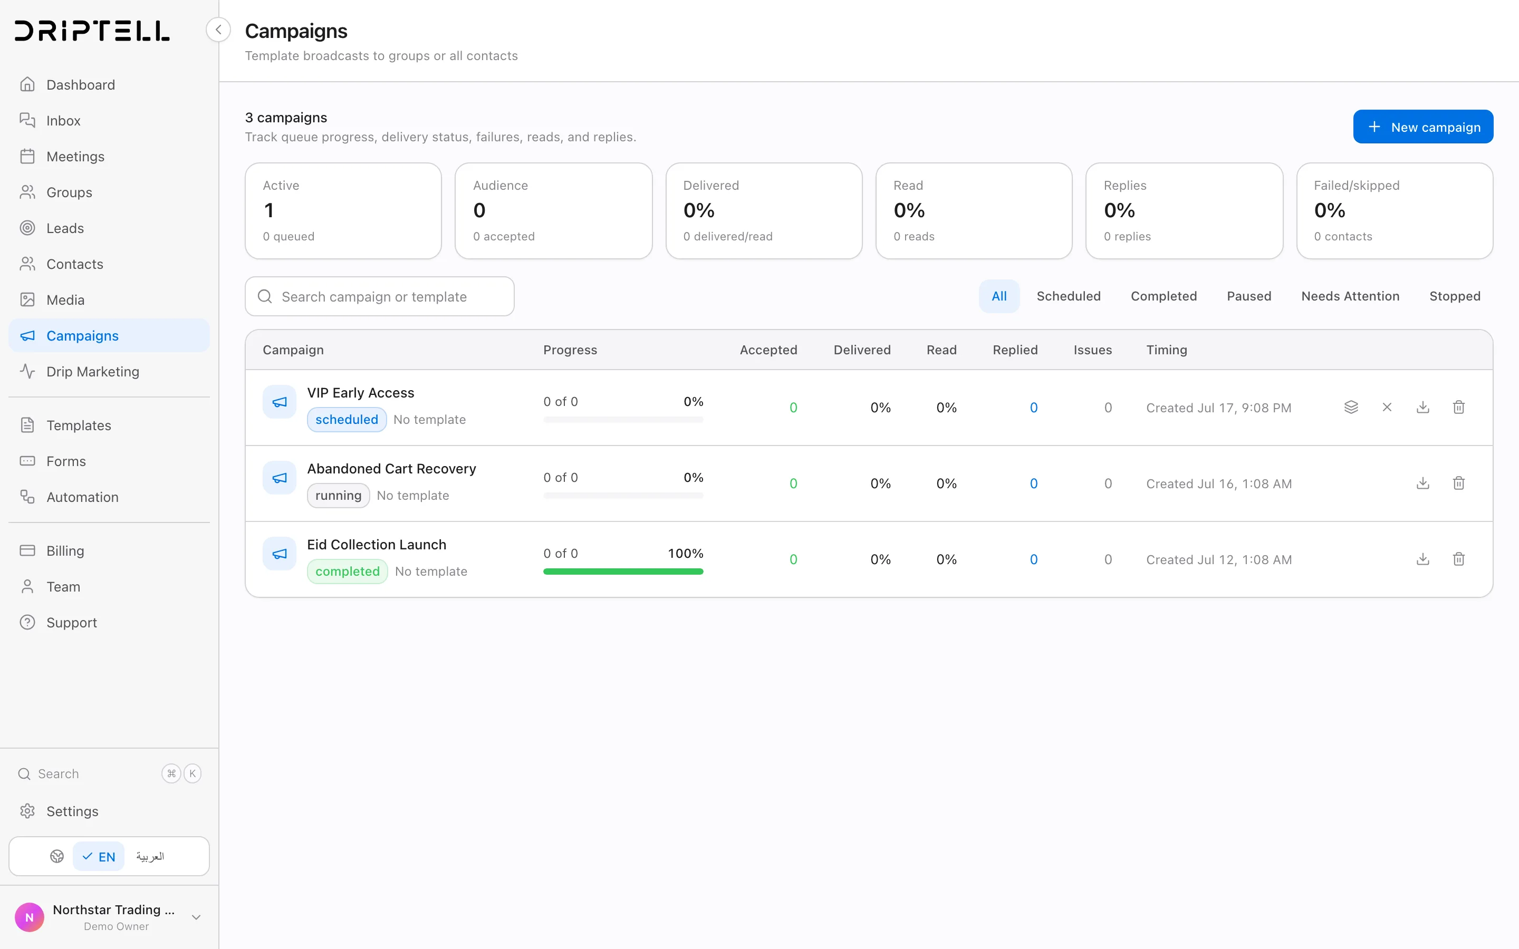Download the VIP Early Access report

[x=1422, y=408]
